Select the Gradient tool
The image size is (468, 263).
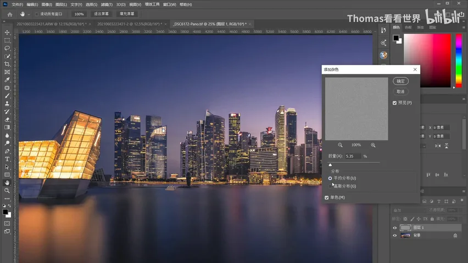(7, 128)
